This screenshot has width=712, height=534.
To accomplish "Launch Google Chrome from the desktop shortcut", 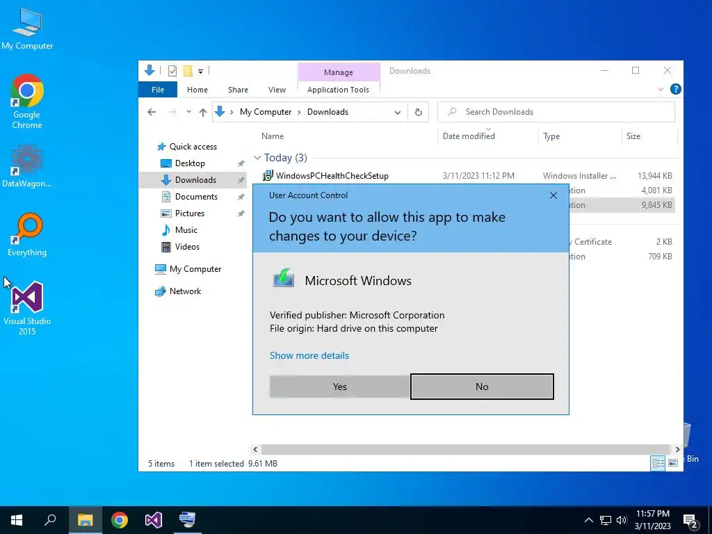I will point(27,102).
